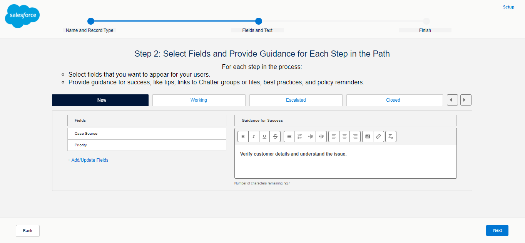The image size is (525, 243).
Task: Apply italic formatting to guidance text
Action: pyautogui.click(x=254, y=136)
